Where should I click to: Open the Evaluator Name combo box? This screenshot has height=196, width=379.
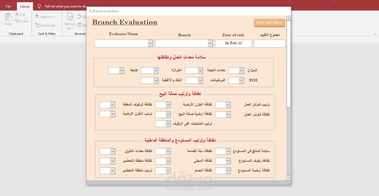coord(150,43)
